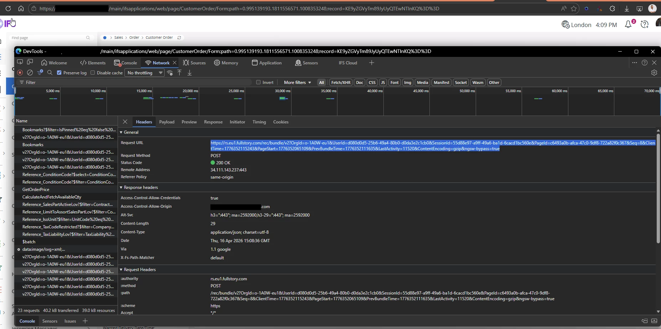Clear the network log
Image resolution: width=661 pixels, height=329 pixels.
(x=30, y=73)
